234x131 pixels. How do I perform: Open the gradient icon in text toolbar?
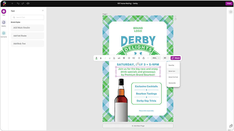coord(139,58)
